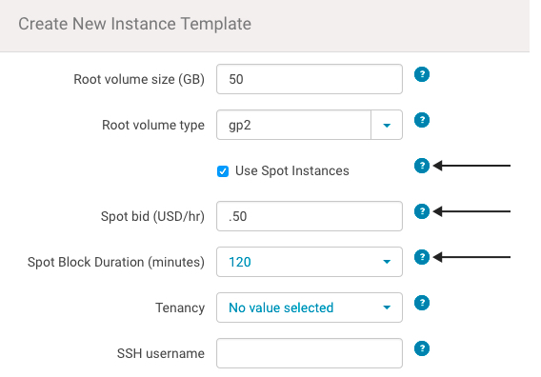Open the Tenancy dropdown with No value selected
The height and width of the screenshot is (377, 541).
310,308
